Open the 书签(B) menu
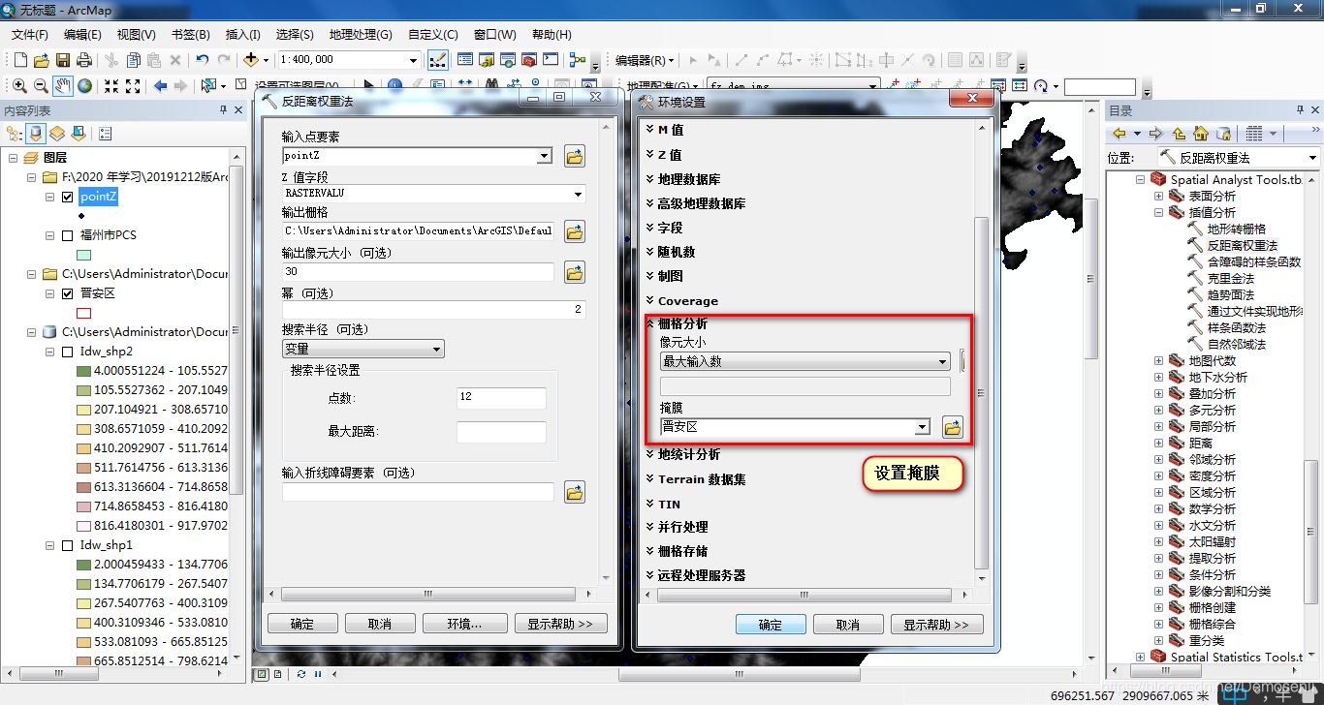This screenshot has width=1324, height=705. tap(190, 35)
